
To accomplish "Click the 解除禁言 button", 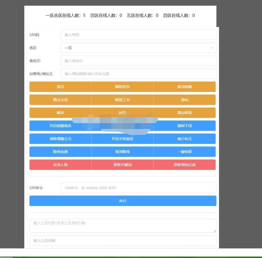I will pos(122,87).
